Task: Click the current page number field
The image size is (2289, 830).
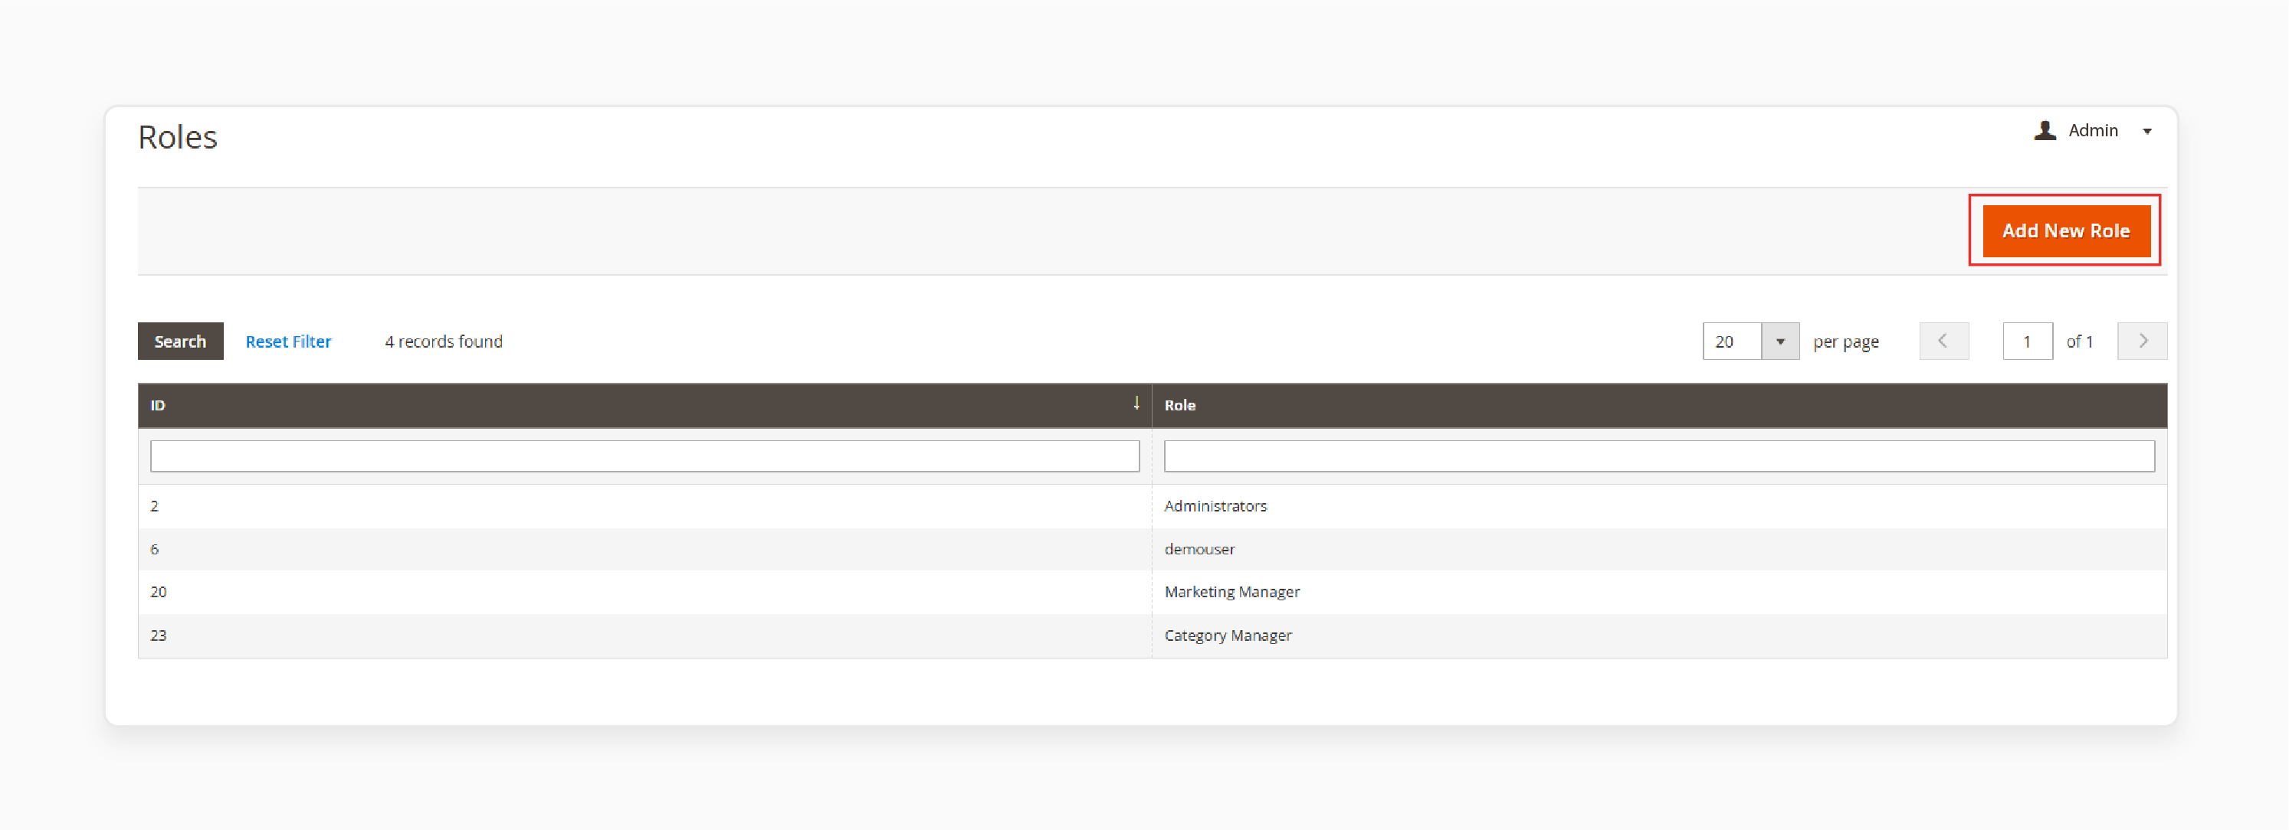Action: coord(2027,341)
